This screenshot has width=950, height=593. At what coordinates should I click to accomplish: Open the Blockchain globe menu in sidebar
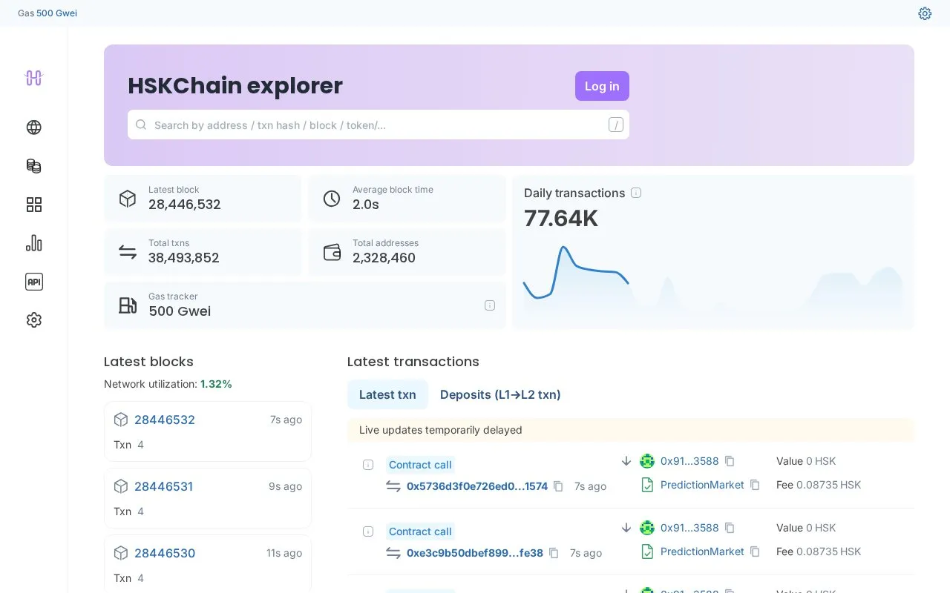click(33, 127)
